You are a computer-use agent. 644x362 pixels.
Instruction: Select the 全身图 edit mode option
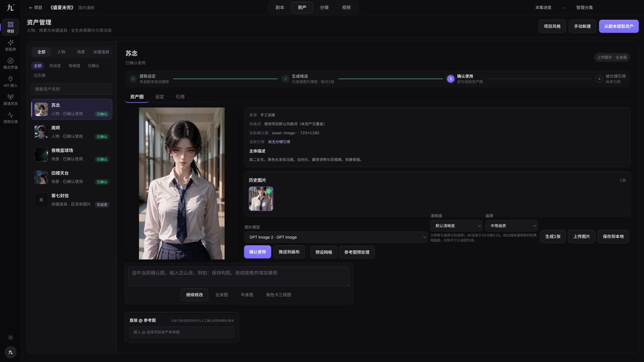point(221,295)
